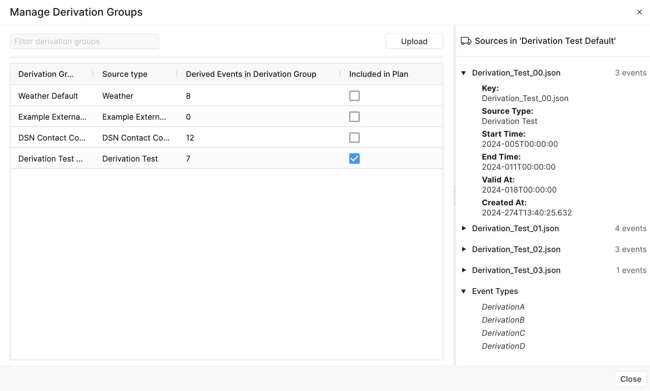Click the Included in Plan column header
Viewport: 650px width, 391px height.
point(379,74)
